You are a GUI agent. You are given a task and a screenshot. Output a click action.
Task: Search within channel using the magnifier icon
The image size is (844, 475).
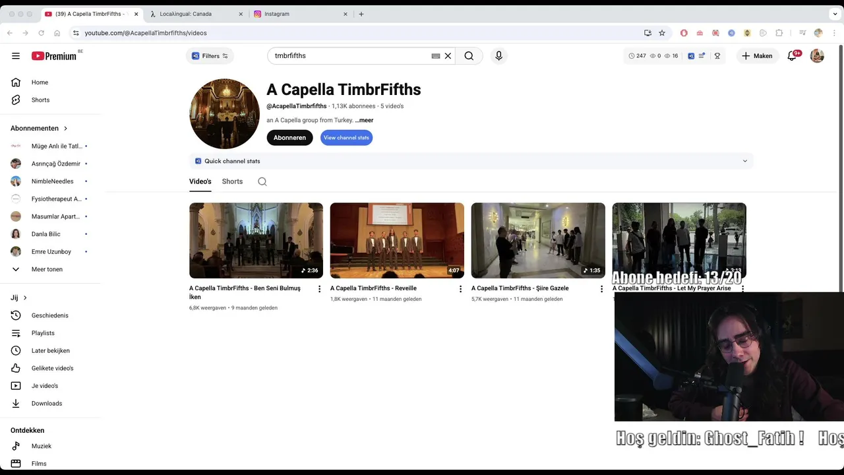click(x=262, y=181)
